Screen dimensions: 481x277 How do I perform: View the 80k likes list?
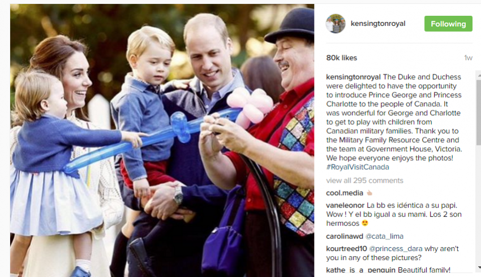click(x=341, y=58)
